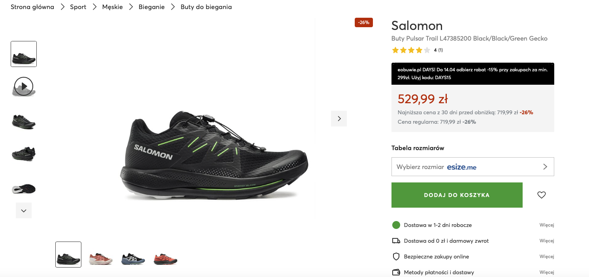Image resolution: width=589 pixels, height=277 pixels.
Task: Click Więcej beside Bezpieczne zakupy online
Action: click(x=547, y=257)
